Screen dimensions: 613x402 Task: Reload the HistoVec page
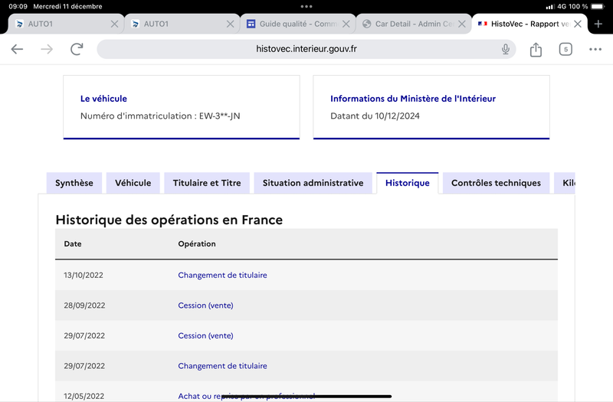click(77, 49)
